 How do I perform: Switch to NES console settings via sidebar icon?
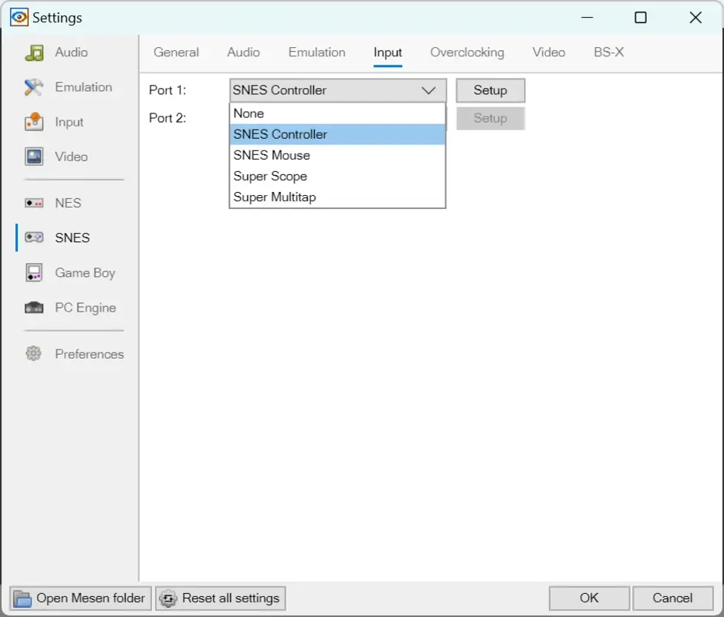click(x=34, y=203)
